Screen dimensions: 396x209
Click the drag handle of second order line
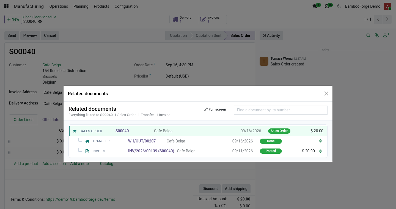click(x=9, y=152)
